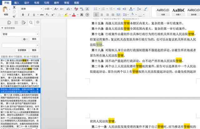
Task: Click the Paste clipboard icon
Action: point(5,10)
